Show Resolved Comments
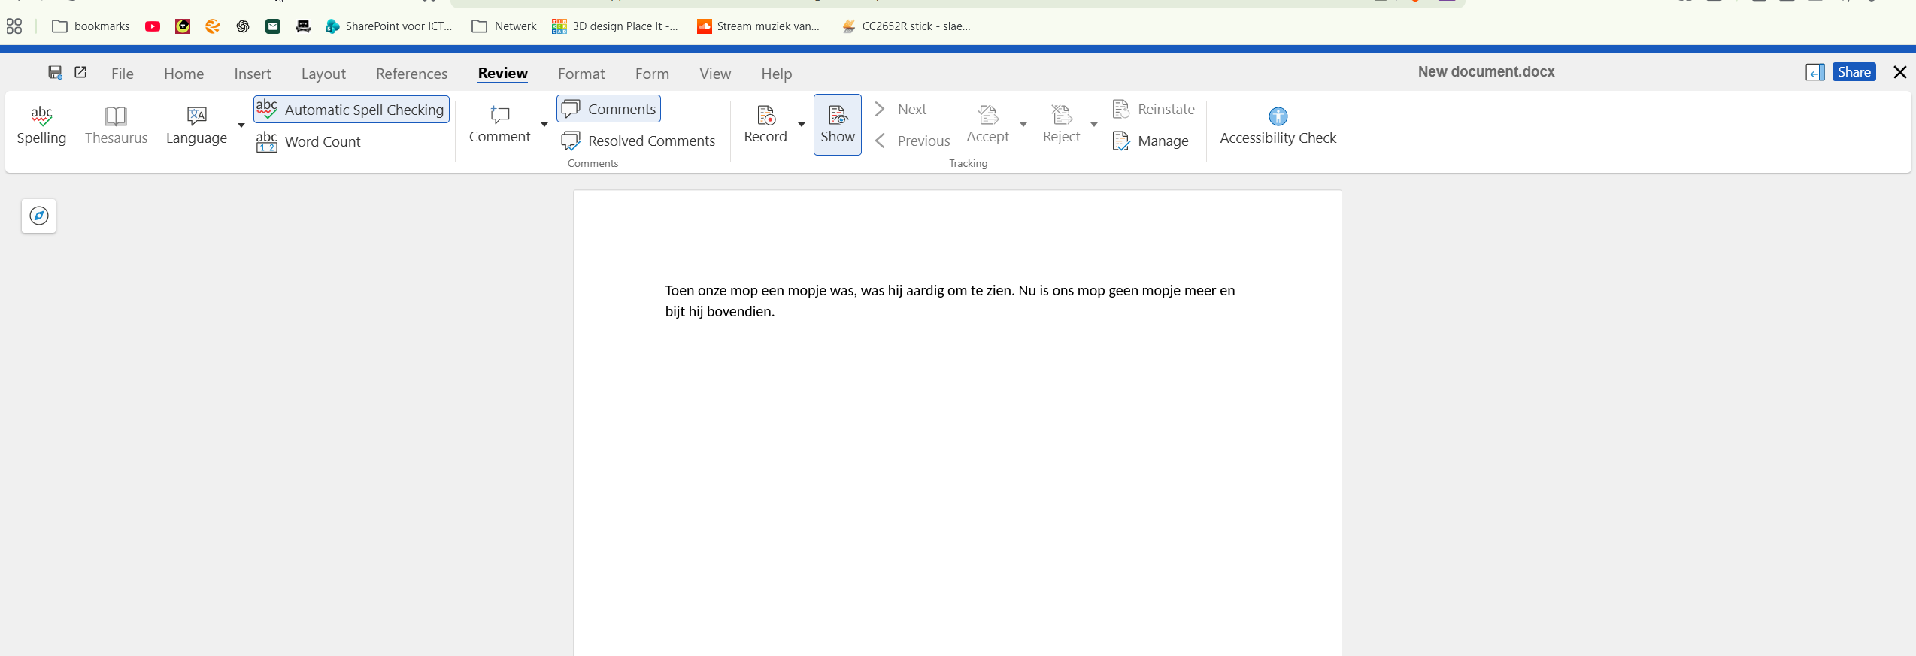 638,141
